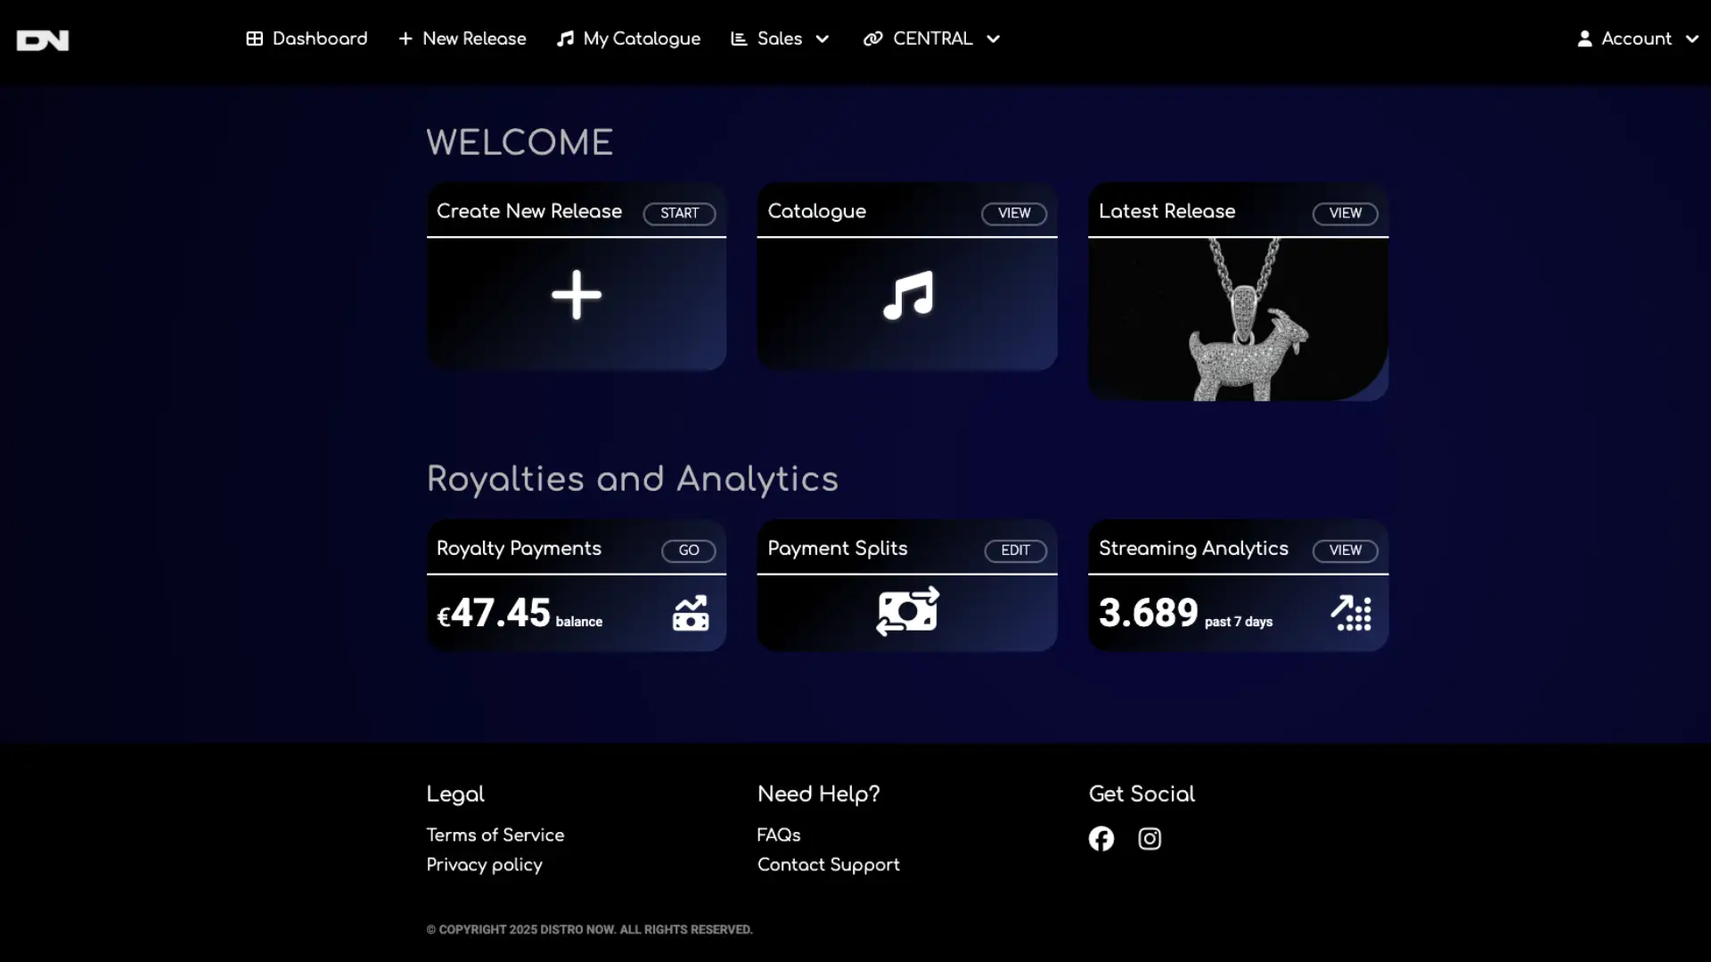Click the user icon beside Account
The image size is (1711, 962).
(1584, 39)
